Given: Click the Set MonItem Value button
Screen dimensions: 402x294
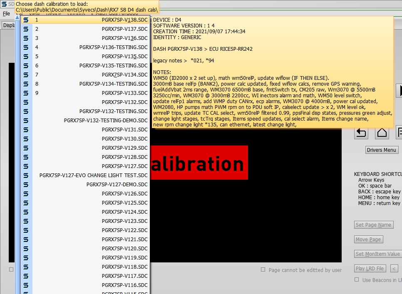Looking at the screenshot, I should tap(377, 254).
